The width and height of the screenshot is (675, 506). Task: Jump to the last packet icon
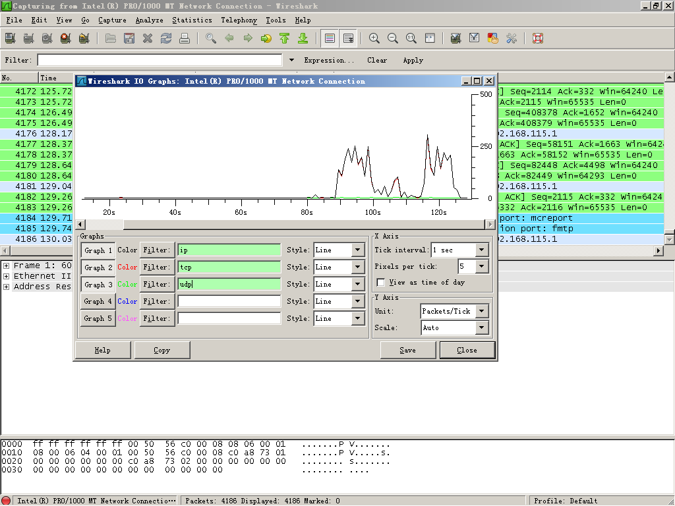[x=303, y=38]
